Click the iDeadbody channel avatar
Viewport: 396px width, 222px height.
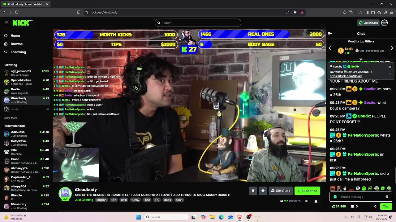(65, 194)
